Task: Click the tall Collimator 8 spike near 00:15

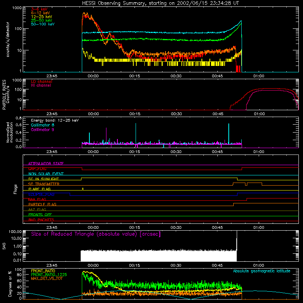Action: [136, 133]
